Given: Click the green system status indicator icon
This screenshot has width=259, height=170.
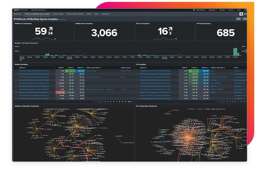Looking at the screenshot, I should (x=194, y=10).
